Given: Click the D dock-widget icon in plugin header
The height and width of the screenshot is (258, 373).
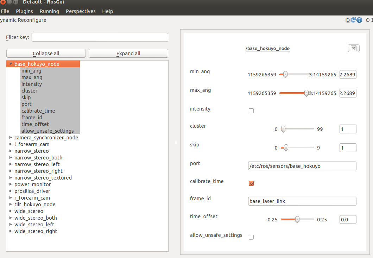Looking at the screenshot, I should click(x=348, y=20).
